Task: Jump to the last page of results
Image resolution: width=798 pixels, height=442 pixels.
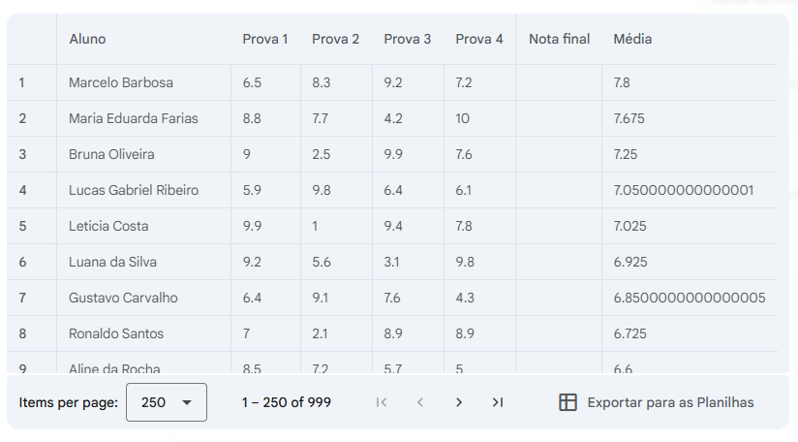Action: (x=498, y=402)
